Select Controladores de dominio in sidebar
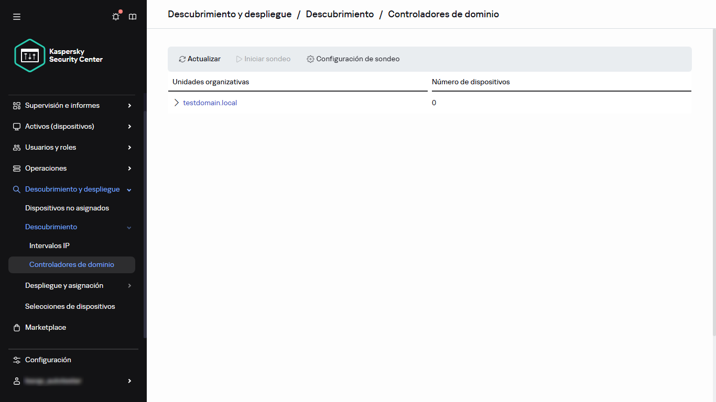Viewport: 716px width, 402px height. point(72,265)
